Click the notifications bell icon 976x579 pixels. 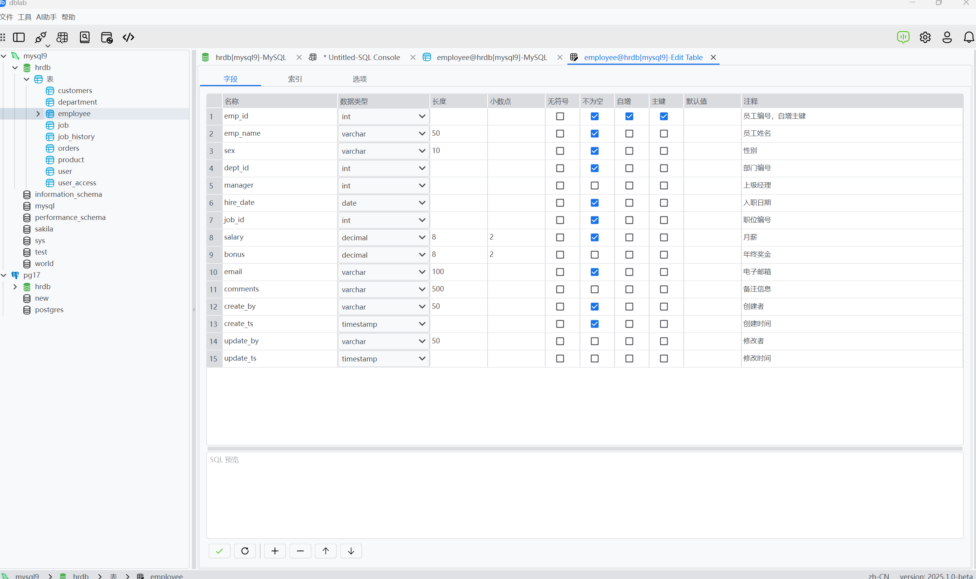pyautogui.click(x=969, y=37)
